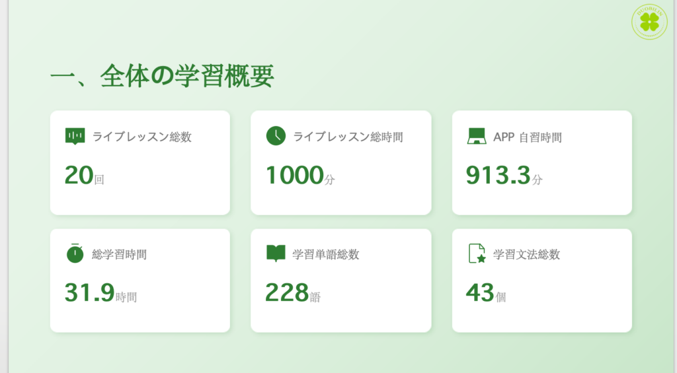Image resolution: width=677 pixels, height=373 pixels.
Task: Select the 一、全体の学習概要 heading
Action: [162, 77]
